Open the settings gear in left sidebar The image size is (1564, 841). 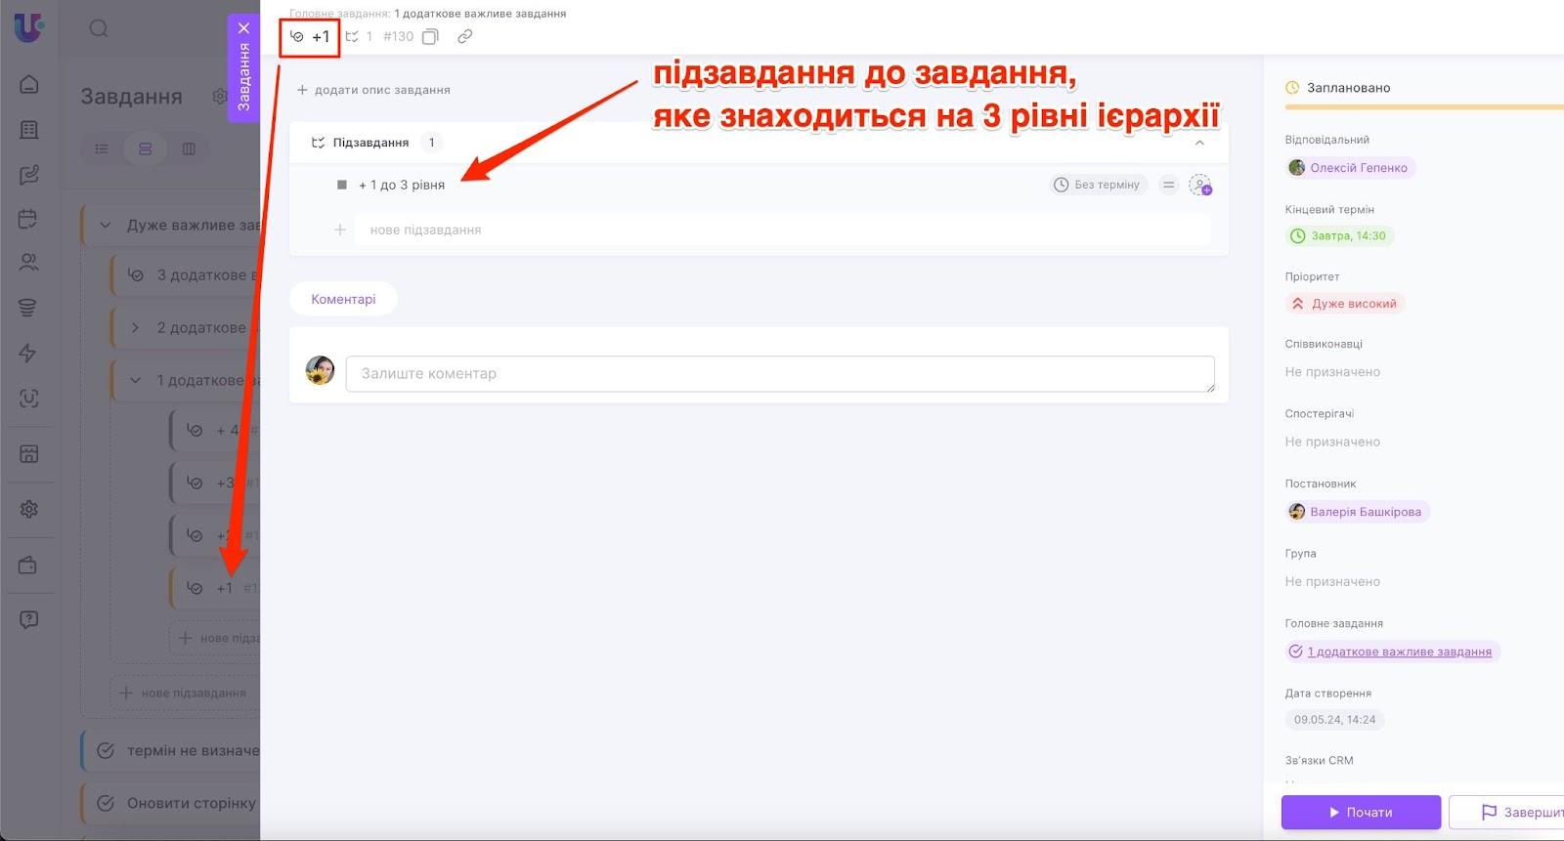click(29, 509)
